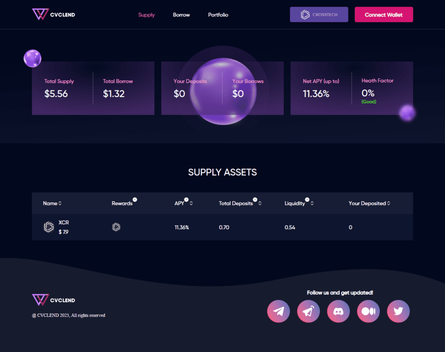Open the Telegram channel icon with signal
445x352 pixels.
coord(309,312)
